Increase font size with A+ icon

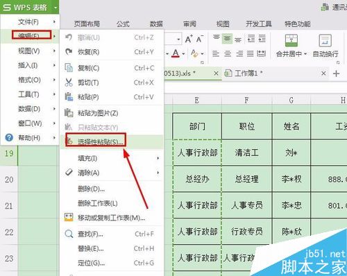189,39
